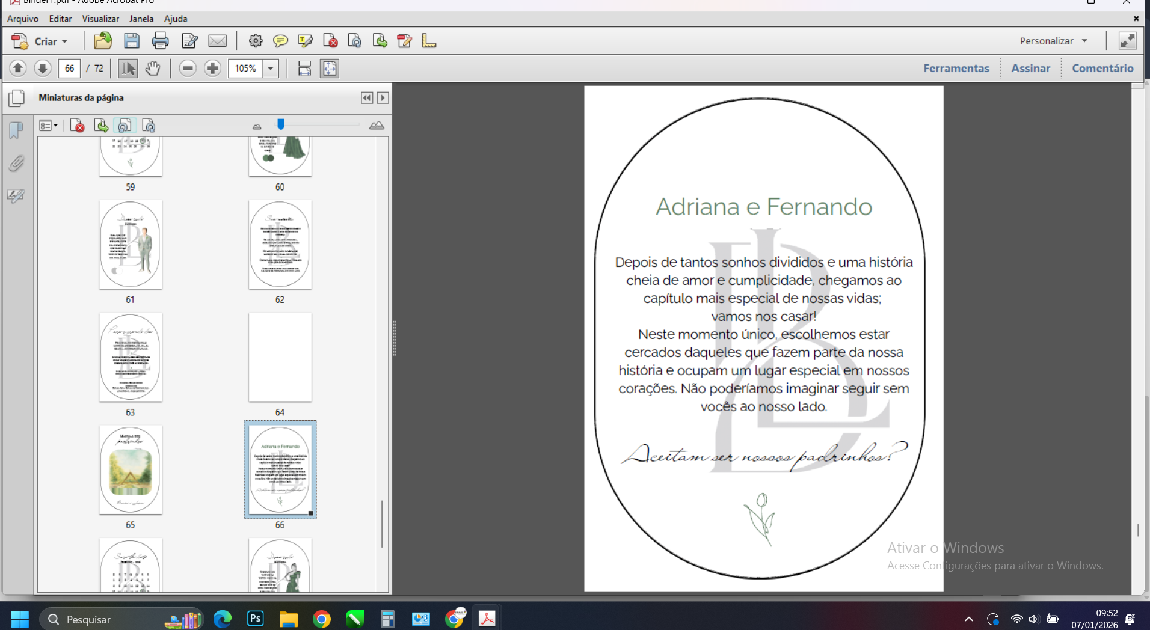Open the Ferramentas pane
The width and height of the screenshot is (1150, 630).
pyautogui.click(x=956, y=69)
